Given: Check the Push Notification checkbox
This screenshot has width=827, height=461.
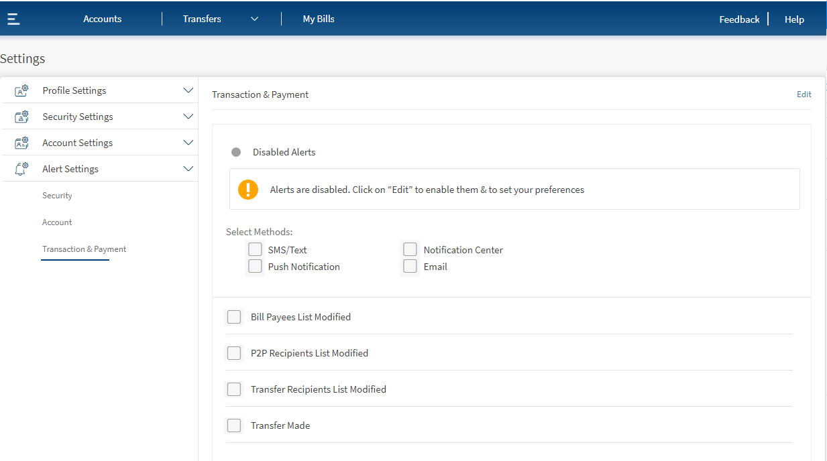Looking at the screenshot, I should (255, 266).
